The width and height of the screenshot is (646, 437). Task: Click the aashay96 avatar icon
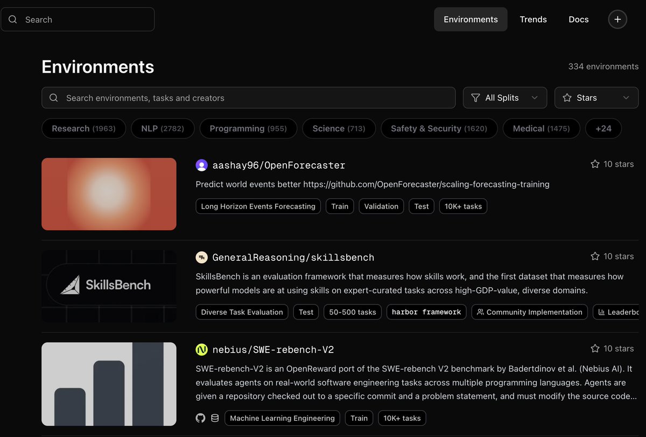coord(201,165)
